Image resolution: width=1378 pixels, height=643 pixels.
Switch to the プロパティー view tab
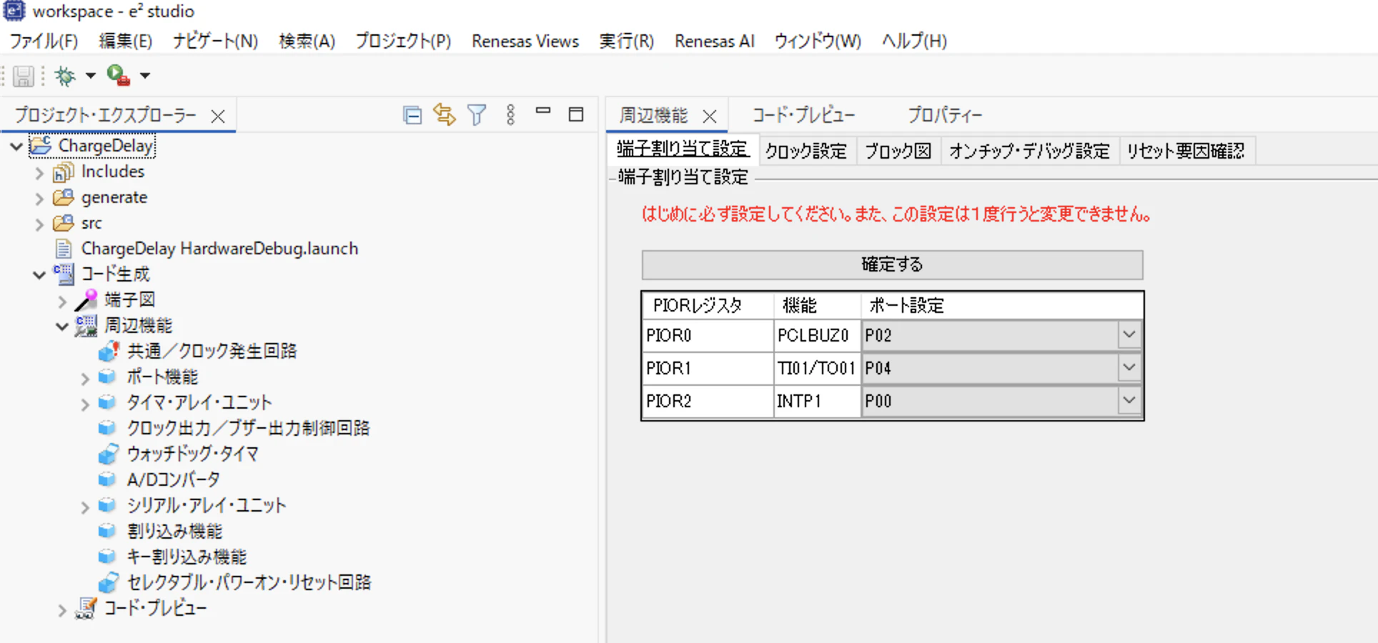(945, 115)
